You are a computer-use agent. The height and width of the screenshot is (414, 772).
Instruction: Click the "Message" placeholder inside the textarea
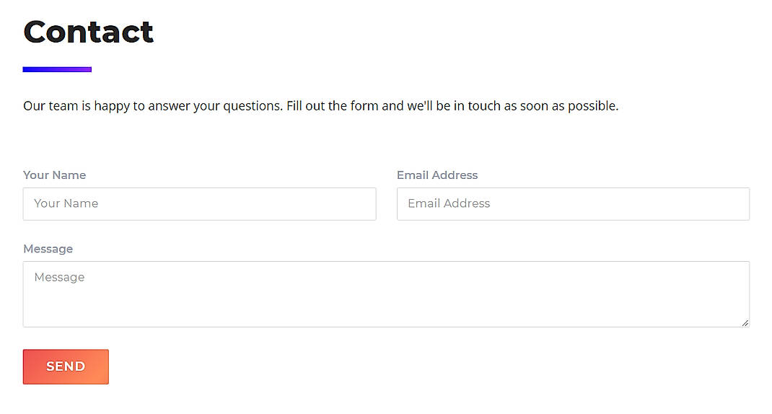point(60,278)
